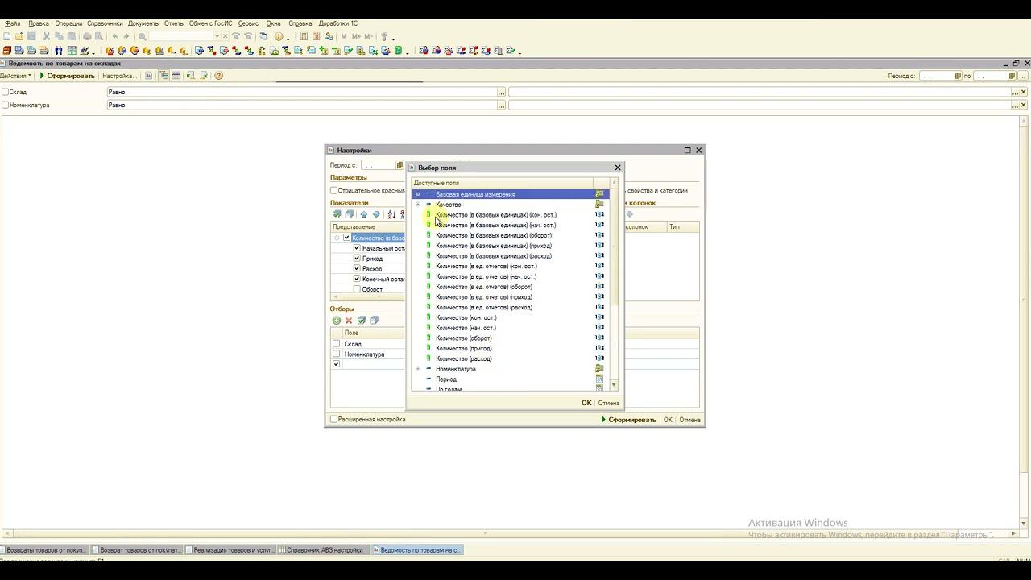
Task: Expand the Качество field node
Action: click(418, 205)
